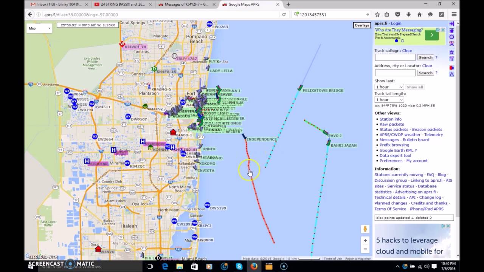This screenshot has width=484, height=272.
Task: Open the Station info link
Action: tap(391, 119)
